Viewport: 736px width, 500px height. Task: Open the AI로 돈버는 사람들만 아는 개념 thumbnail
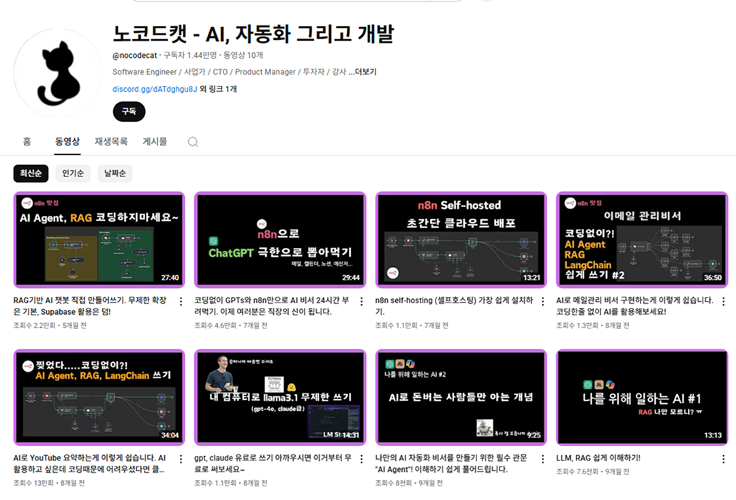[x=461, y=397]
